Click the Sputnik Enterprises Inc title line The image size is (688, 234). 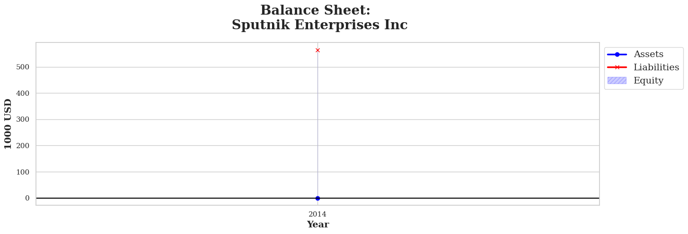click(319, 25)
